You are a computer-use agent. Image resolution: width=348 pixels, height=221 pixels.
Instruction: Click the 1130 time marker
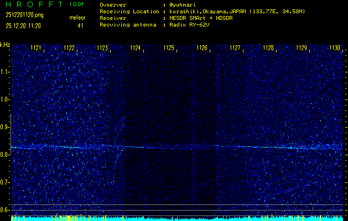(334, 48)
